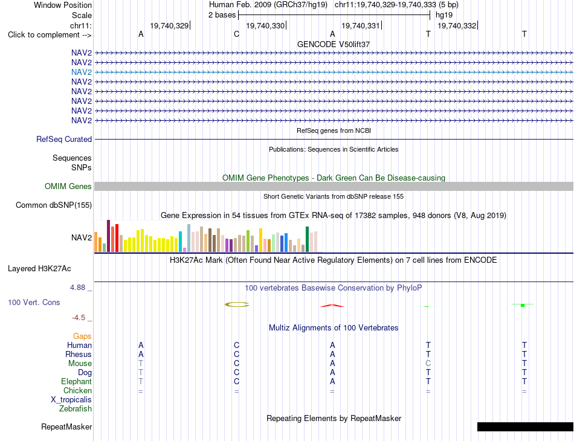Click '100 vertebrates Basewise Conservation by PhyloP'
The image size is (574, 441).
tap(334, 288)
